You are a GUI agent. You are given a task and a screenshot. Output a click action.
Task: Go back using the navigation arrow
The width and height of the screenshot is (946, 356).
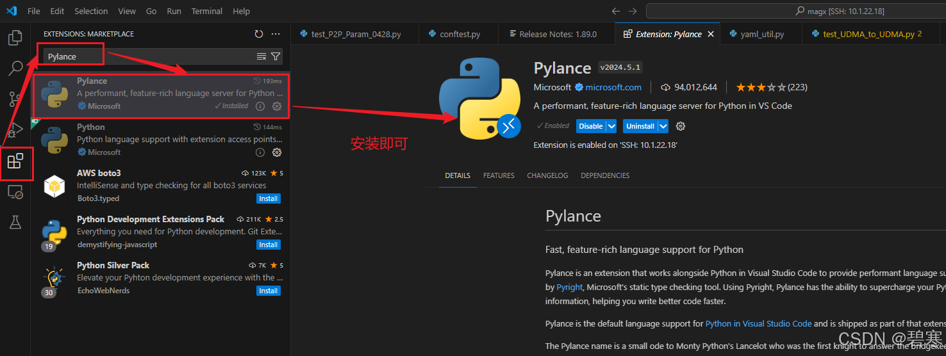tap(616, 11)
